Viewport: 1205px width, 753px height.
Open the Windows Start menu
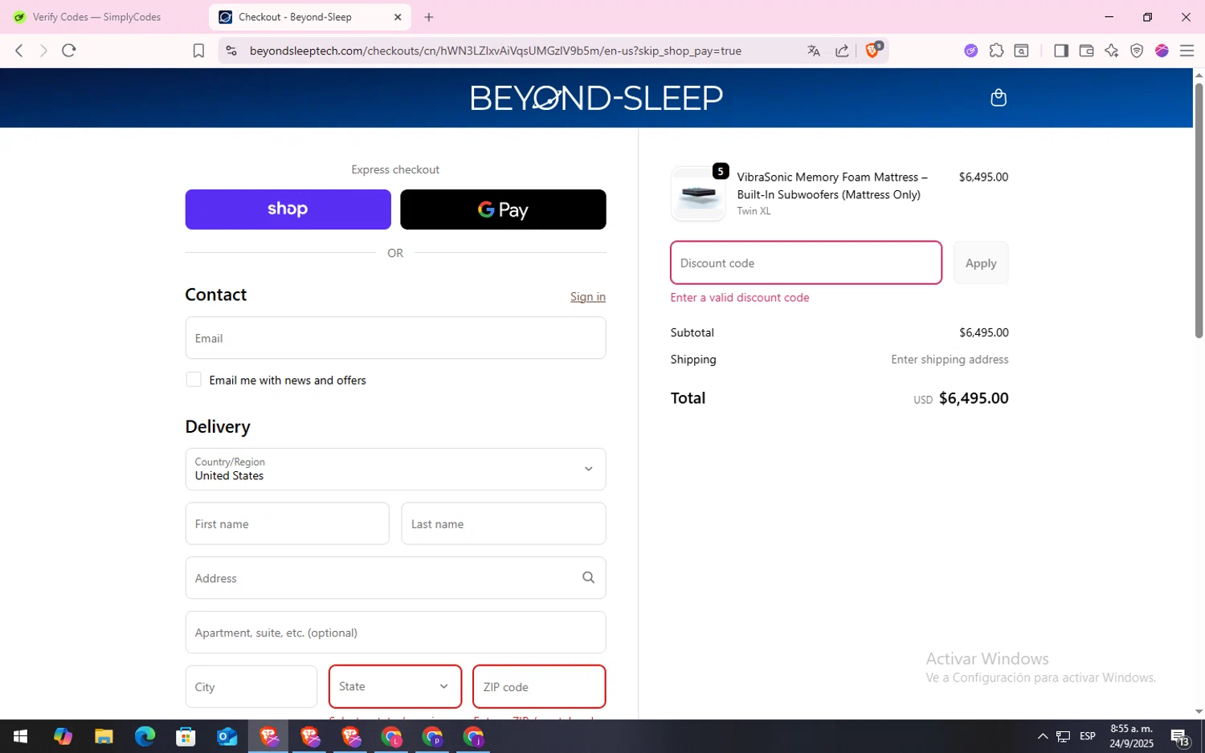(x=21, y=736)
